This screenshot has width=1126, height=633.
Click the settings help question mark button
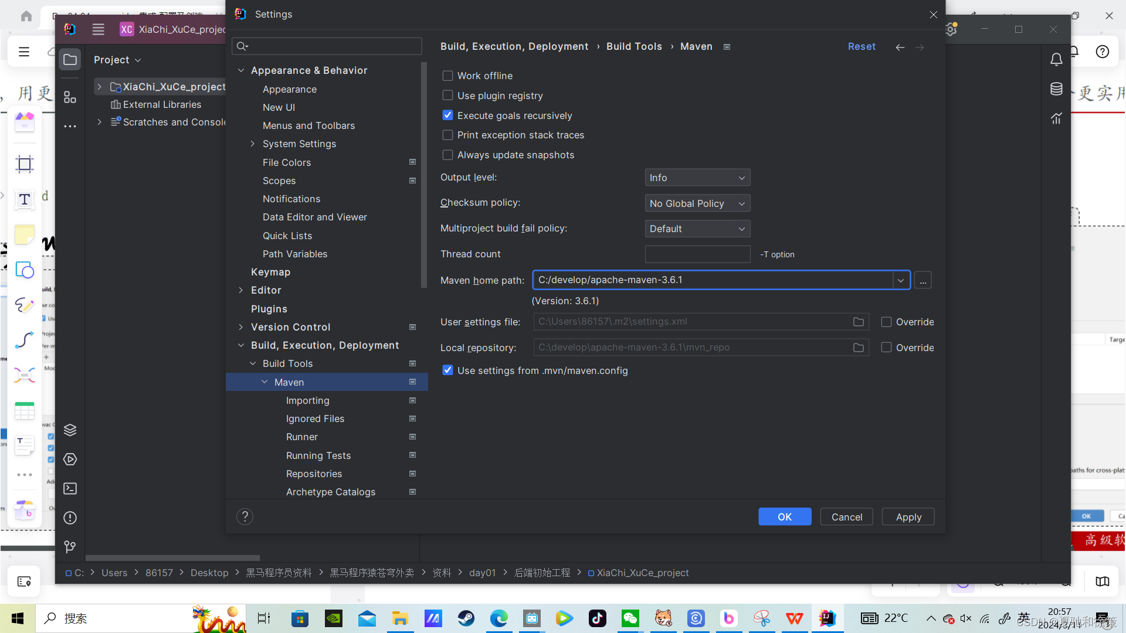tap(245, 516)
